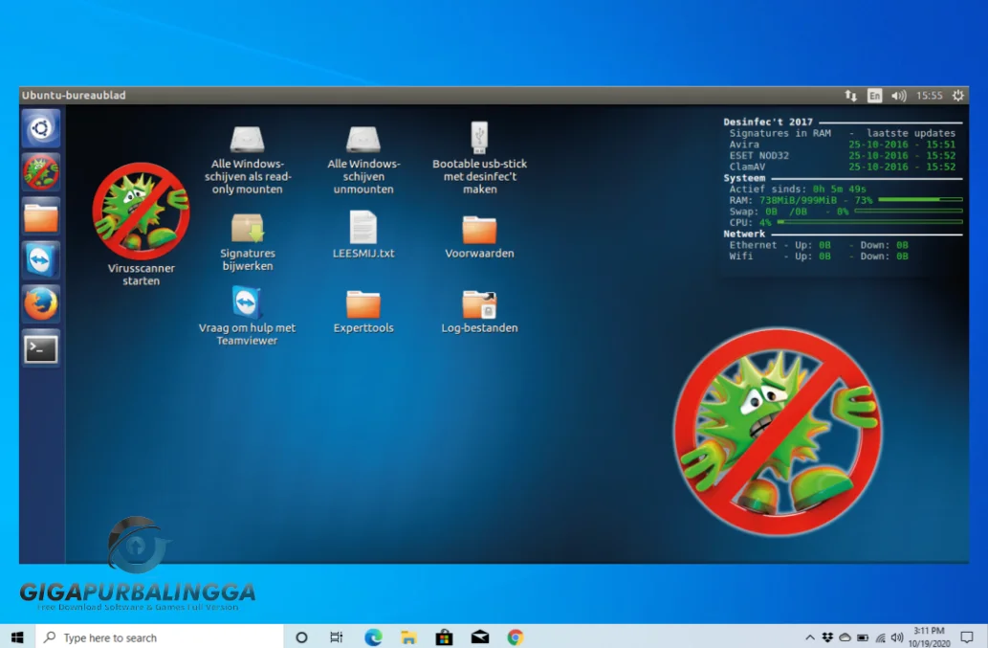Open the Mail app from taskbar
The width and height of the screenshot is (988, 648).
coord(480,637)
